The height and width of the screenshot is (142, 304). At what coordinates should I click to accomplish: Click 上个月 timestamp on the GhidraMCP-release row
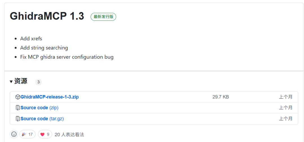286,97
